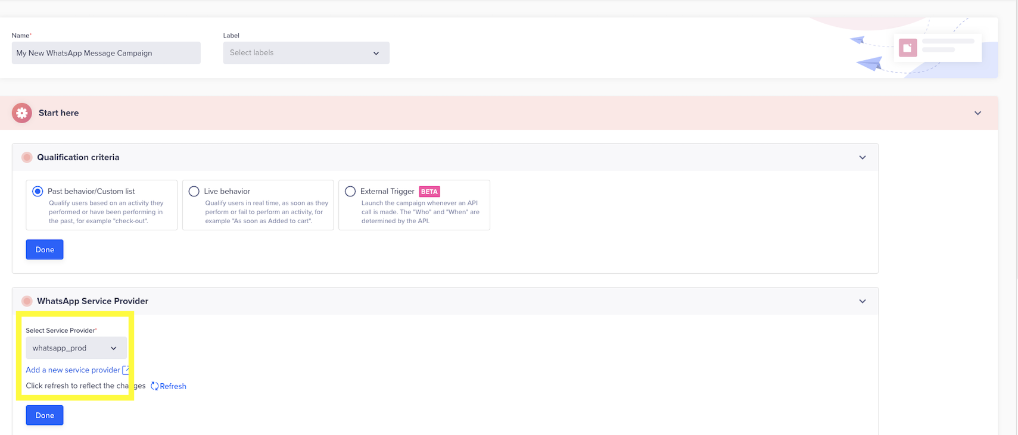This screenshot has height=435, width=1018.
Task: Click the Start here gear icon
Action: [x=22, y=113]
